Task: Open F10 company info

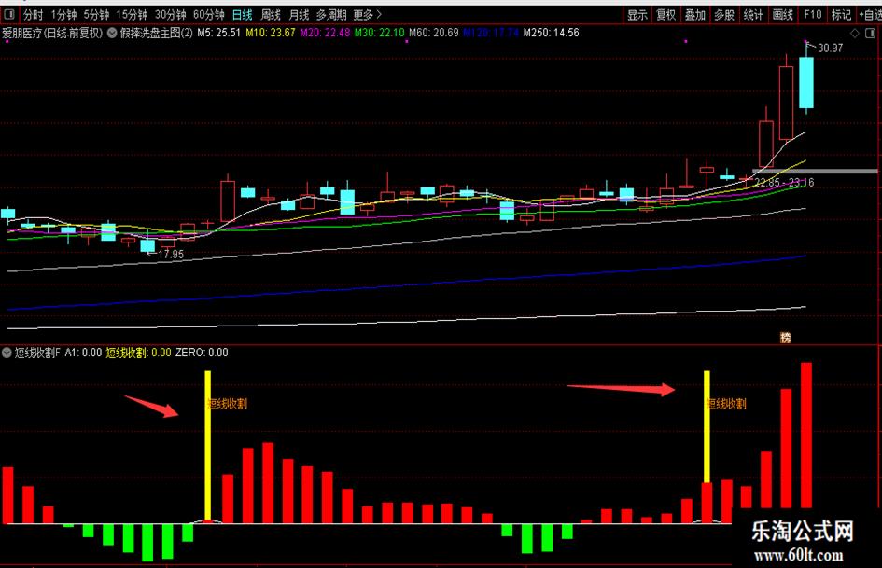Action: point(813,15)
